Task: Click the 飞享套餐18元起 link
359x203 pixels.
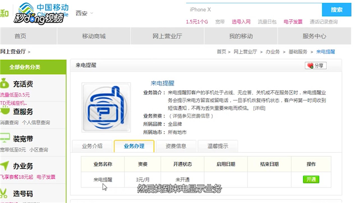Action: point(17,177)
